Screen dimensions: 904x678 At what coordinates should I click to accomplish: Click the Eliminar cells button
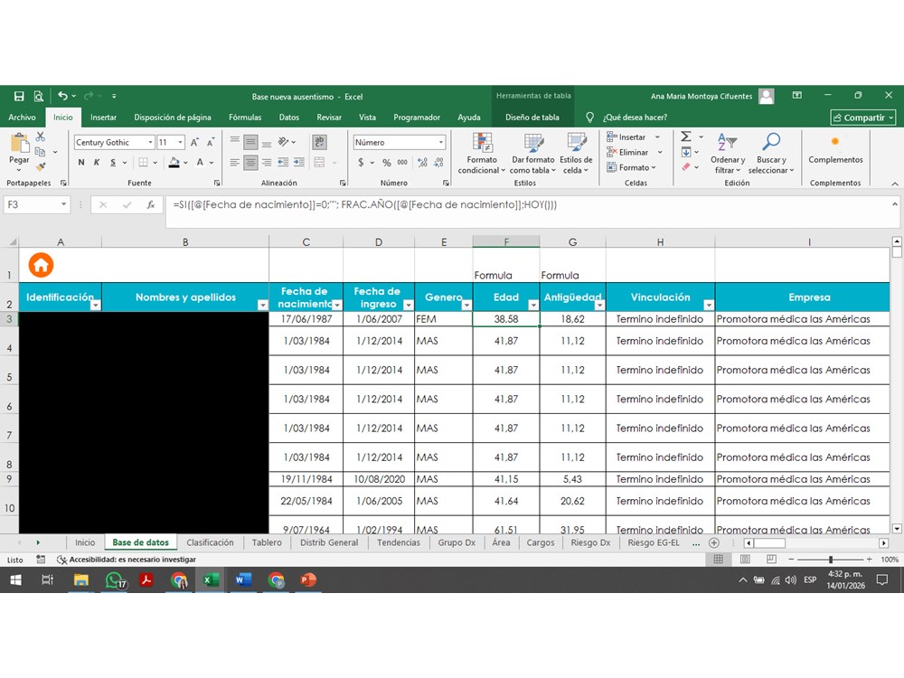(x=634, y=152)
